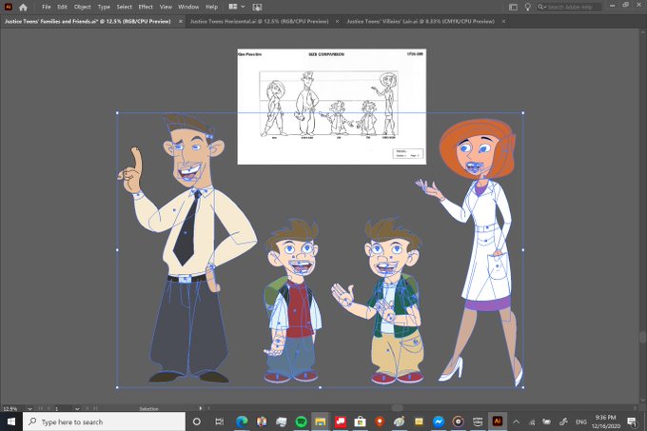The image size is (647, 431).
Task: Open Sticky Notes from taskbar
Action: (419, 421)
